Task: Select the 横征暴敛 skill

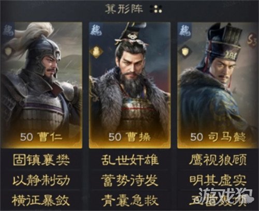Action: pos(41,200)
